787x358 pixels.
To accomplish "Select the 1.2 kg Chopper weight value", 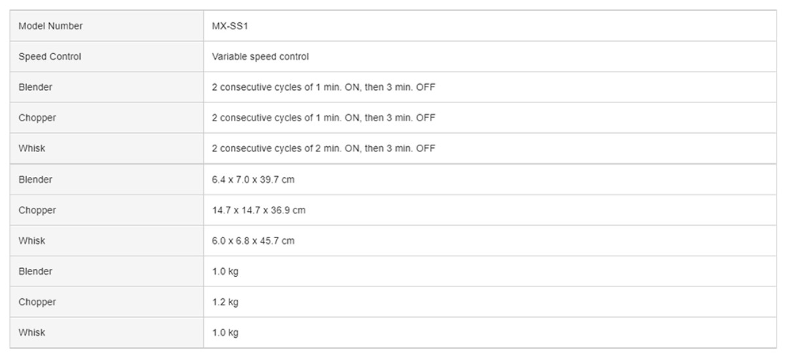I will 225,302.
